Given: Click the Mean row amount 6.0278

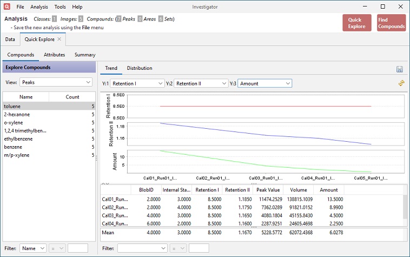Looking at the screenshot, I should 336,232.
